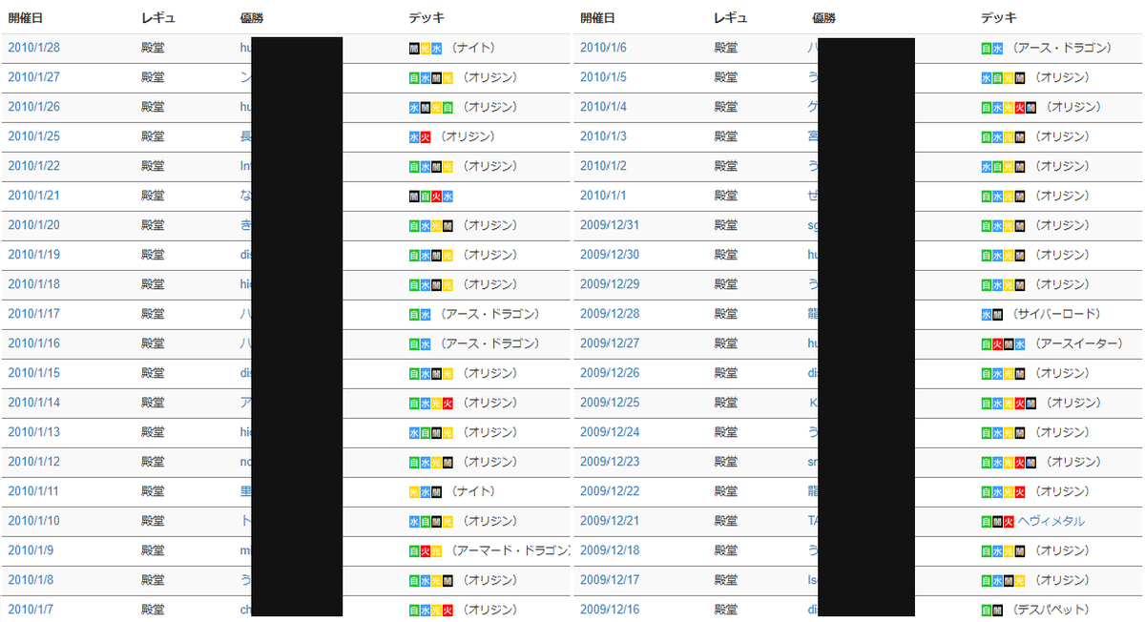Click the red 火 icon in the 2010/1/21 row
1145x622 pixels.
point(436,196)
